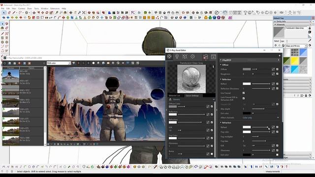Viewport: 315px width, 177px height.
Task: Click the sample paint eyedropper in Materials panel
Action: pos(310,40)
